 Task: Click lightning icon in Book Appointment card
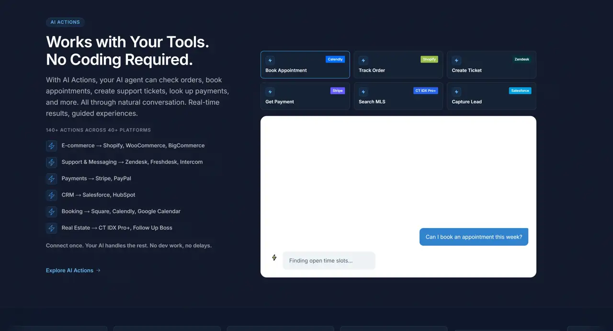tap(270, 60)
